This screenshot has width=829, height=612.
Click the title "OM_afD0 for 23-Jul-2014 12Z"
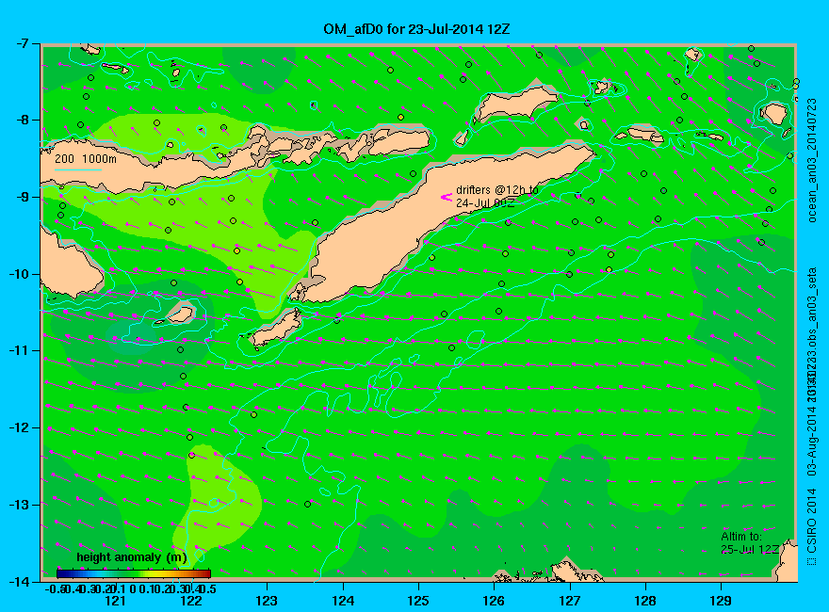coord(416,29)
